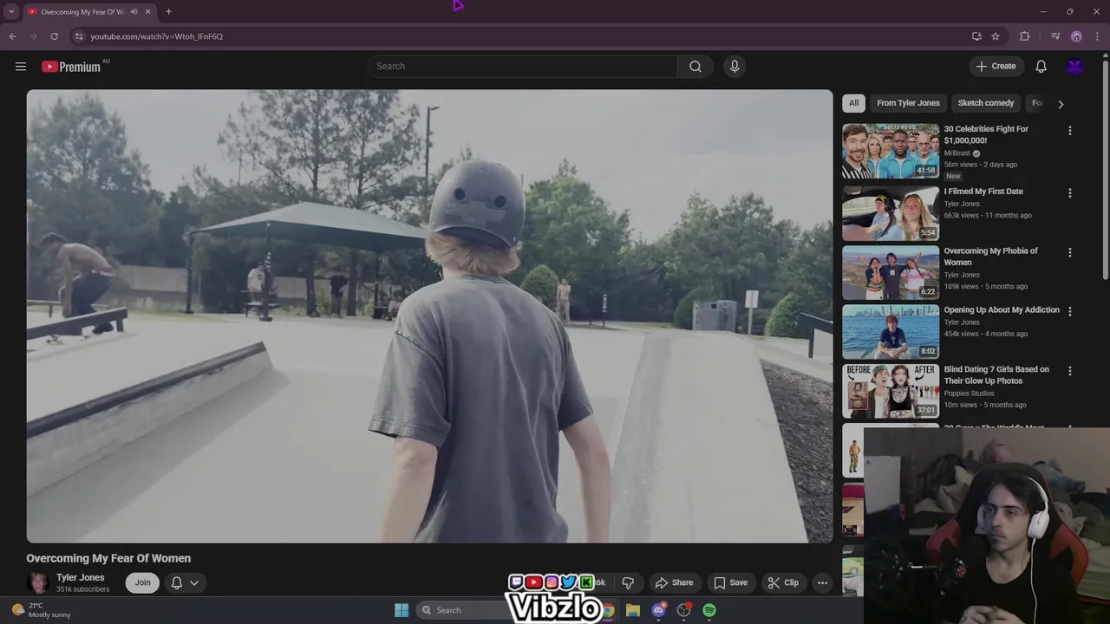Start voice search with the microphone
Viewport: 1110px width, 624px height.
tap(735, 67)
